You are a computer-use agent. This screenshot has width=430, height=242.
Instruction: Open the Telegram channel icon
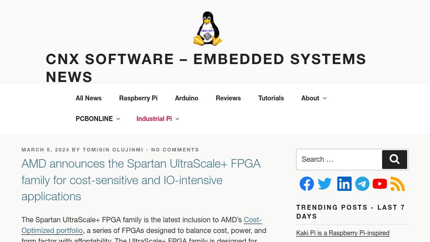tap(362, 184)
